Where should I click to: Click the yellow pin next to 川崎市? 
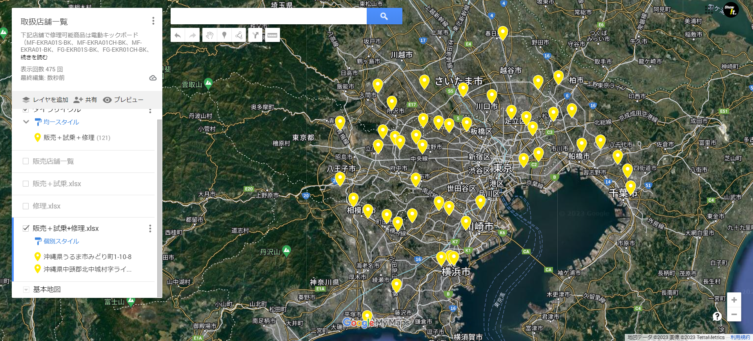(x=466, y=223)
